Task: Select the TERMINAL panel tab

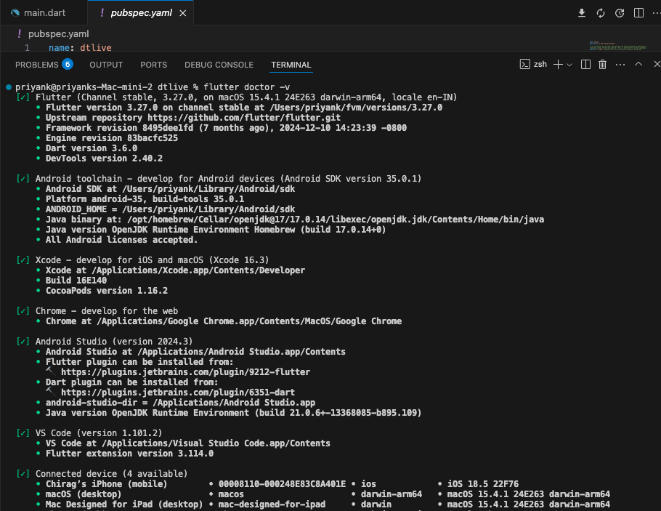Action: click(x=291, y=65)
